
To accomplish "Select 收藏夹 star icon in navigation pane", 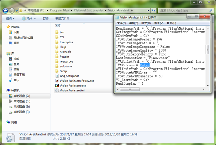I will coord(8,27).
